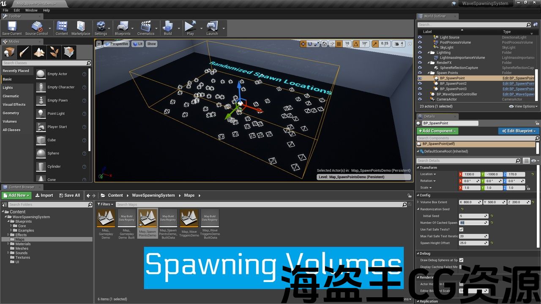This screenshot has width=541, height=304.
Task: Open the Cinematics toolbar icon
Action: coord(146,28)
